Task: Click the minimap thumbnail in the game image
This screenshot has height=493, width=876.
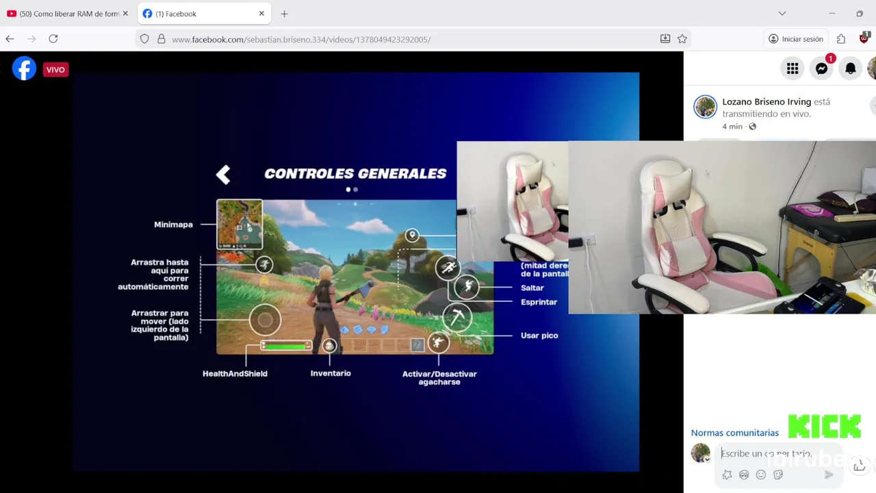Action: tap(240, 225)
